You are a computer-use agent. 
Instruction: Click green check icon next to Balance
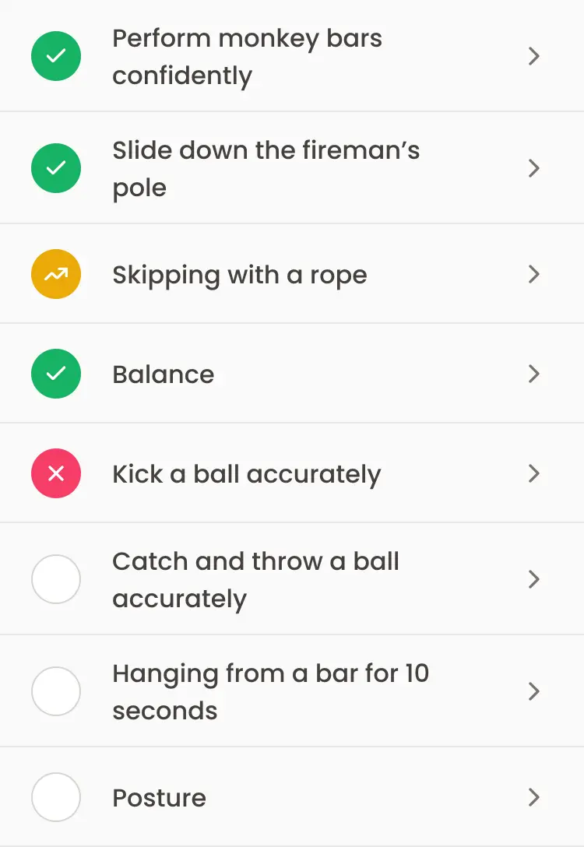point(56,374)
